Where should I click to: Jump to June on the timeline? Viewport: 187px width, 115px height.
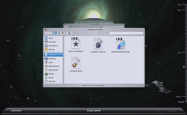(x=179, y=10)
